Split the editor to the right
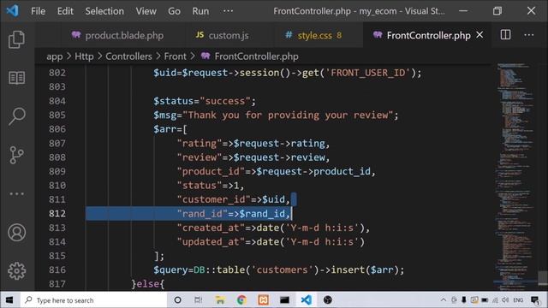 (x=505, y=35)
